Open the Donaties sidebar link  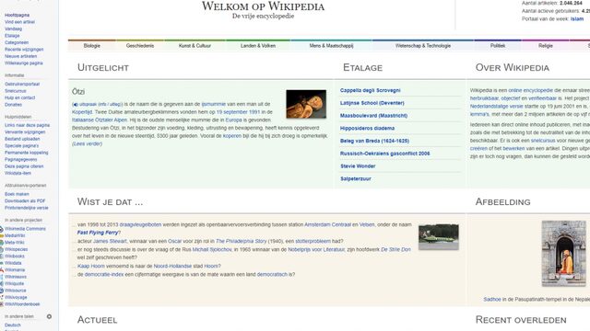click(x=13, y=104)
